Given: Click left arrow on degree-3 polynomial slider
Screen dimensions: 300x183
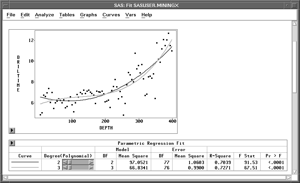Looking at the screenshot, I should click(x=65, y=168).
